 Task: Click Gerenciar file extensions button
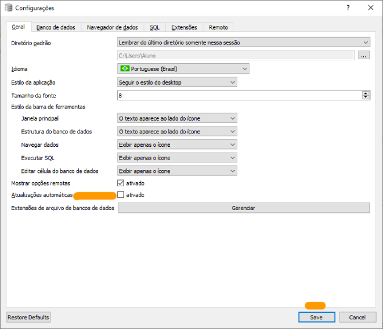pos(243,208)
